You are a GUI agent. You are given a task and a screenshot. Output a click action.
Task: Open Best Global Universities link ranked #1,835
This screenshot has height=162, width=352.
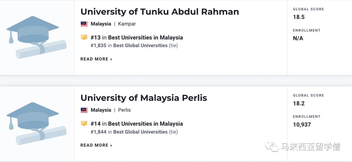pos(140,46)
